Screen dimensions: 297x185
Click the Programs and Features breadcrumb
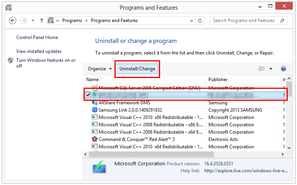114,20
